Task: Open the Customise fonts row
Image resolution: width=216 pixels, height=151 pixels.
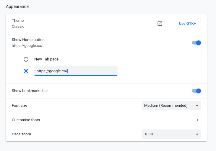Action: click(x=106, y=120)
